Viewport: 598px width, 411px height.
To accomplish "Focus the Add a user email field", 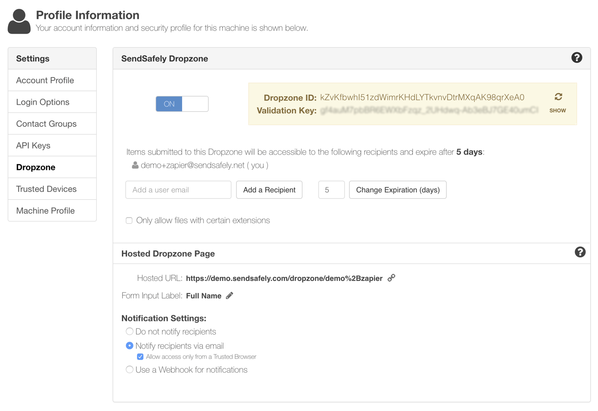I will (x=178, y=190).
